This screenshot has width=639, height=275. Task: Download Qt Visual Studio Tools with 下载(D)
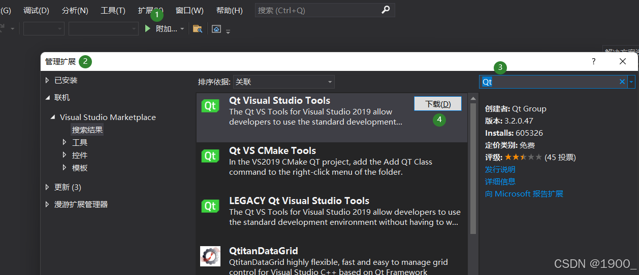point(438,104)
